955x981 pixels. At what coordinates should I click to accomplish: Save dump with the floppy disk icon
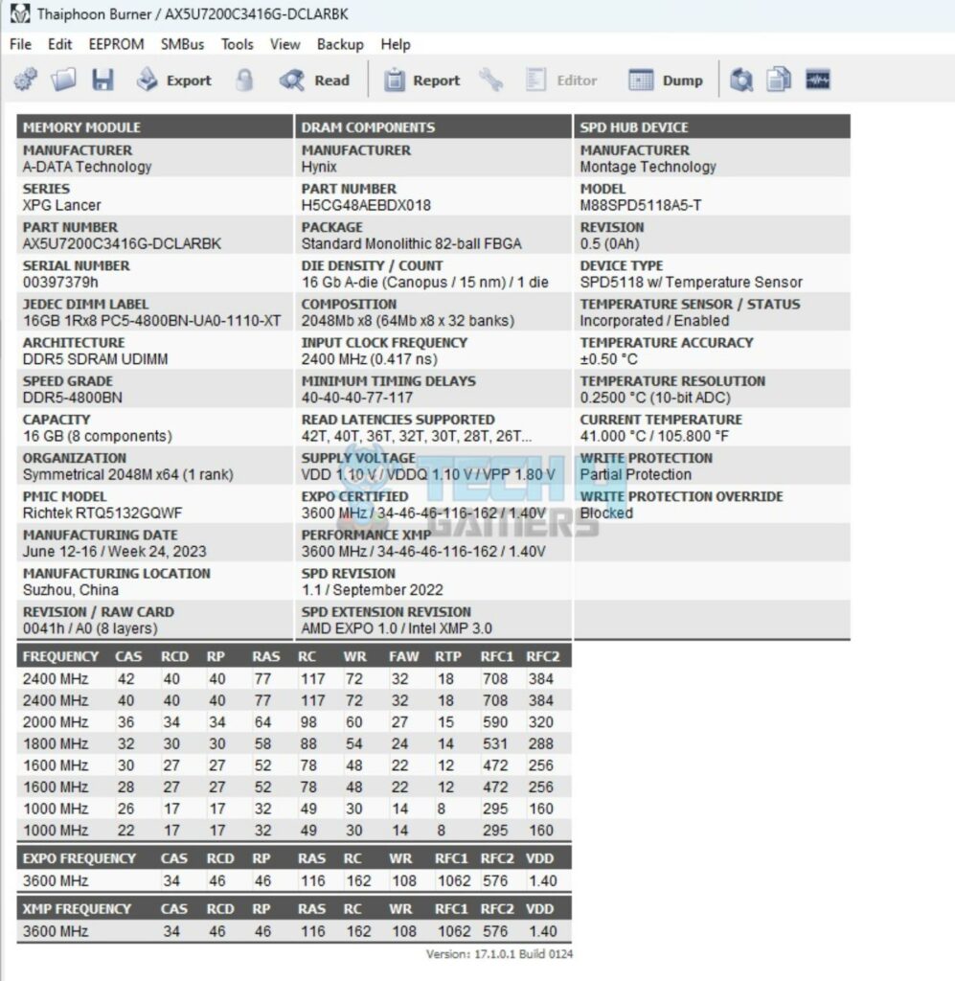pos(102,80)
